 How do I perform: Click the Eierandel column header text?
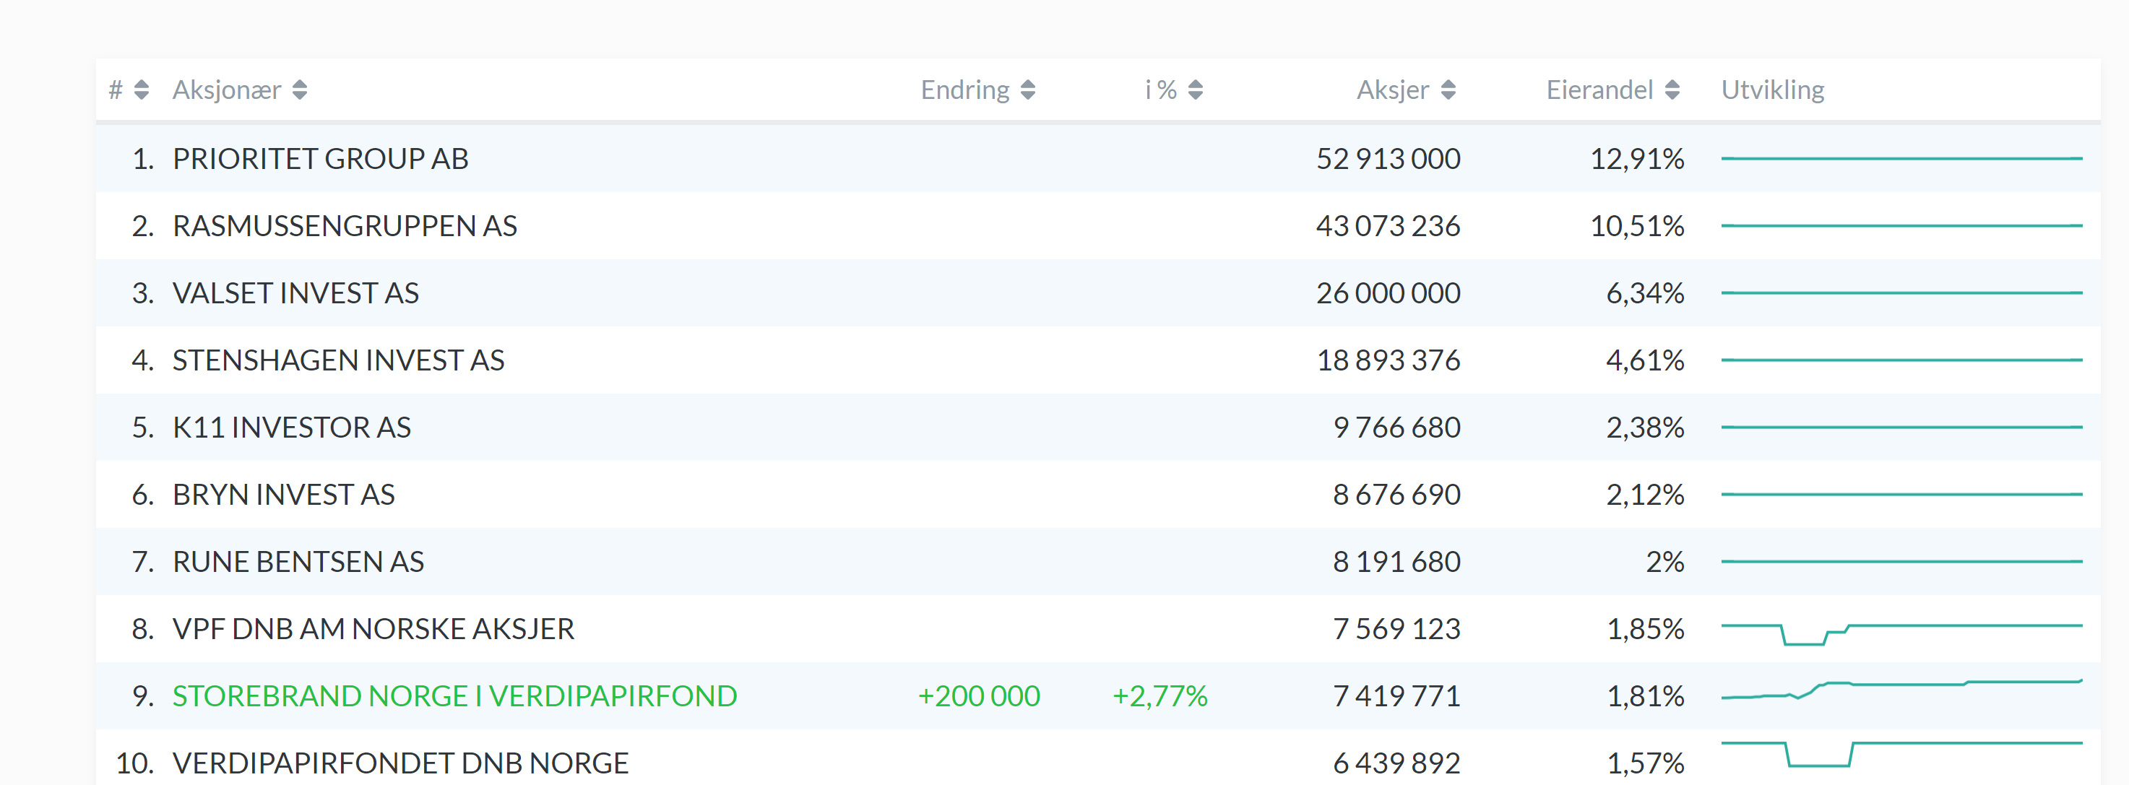pyautogui.click(x=1599, y=90)
